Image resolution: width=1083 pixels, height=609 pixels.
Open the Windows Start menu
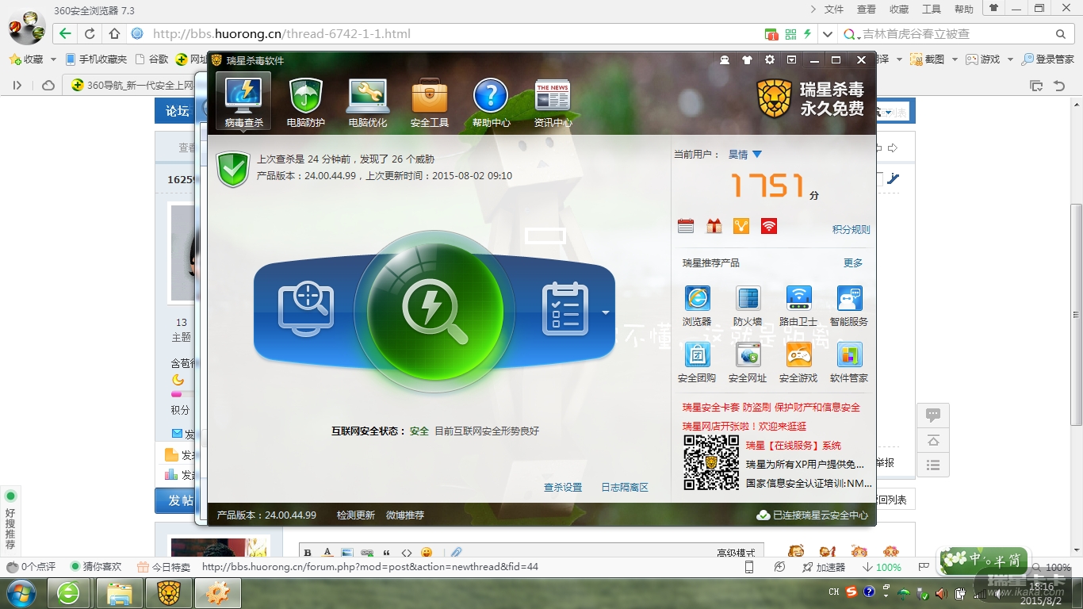[x=21, y=593]
